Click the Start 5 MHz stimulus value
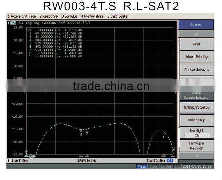The image size is (222, 180). pos(20,160)
